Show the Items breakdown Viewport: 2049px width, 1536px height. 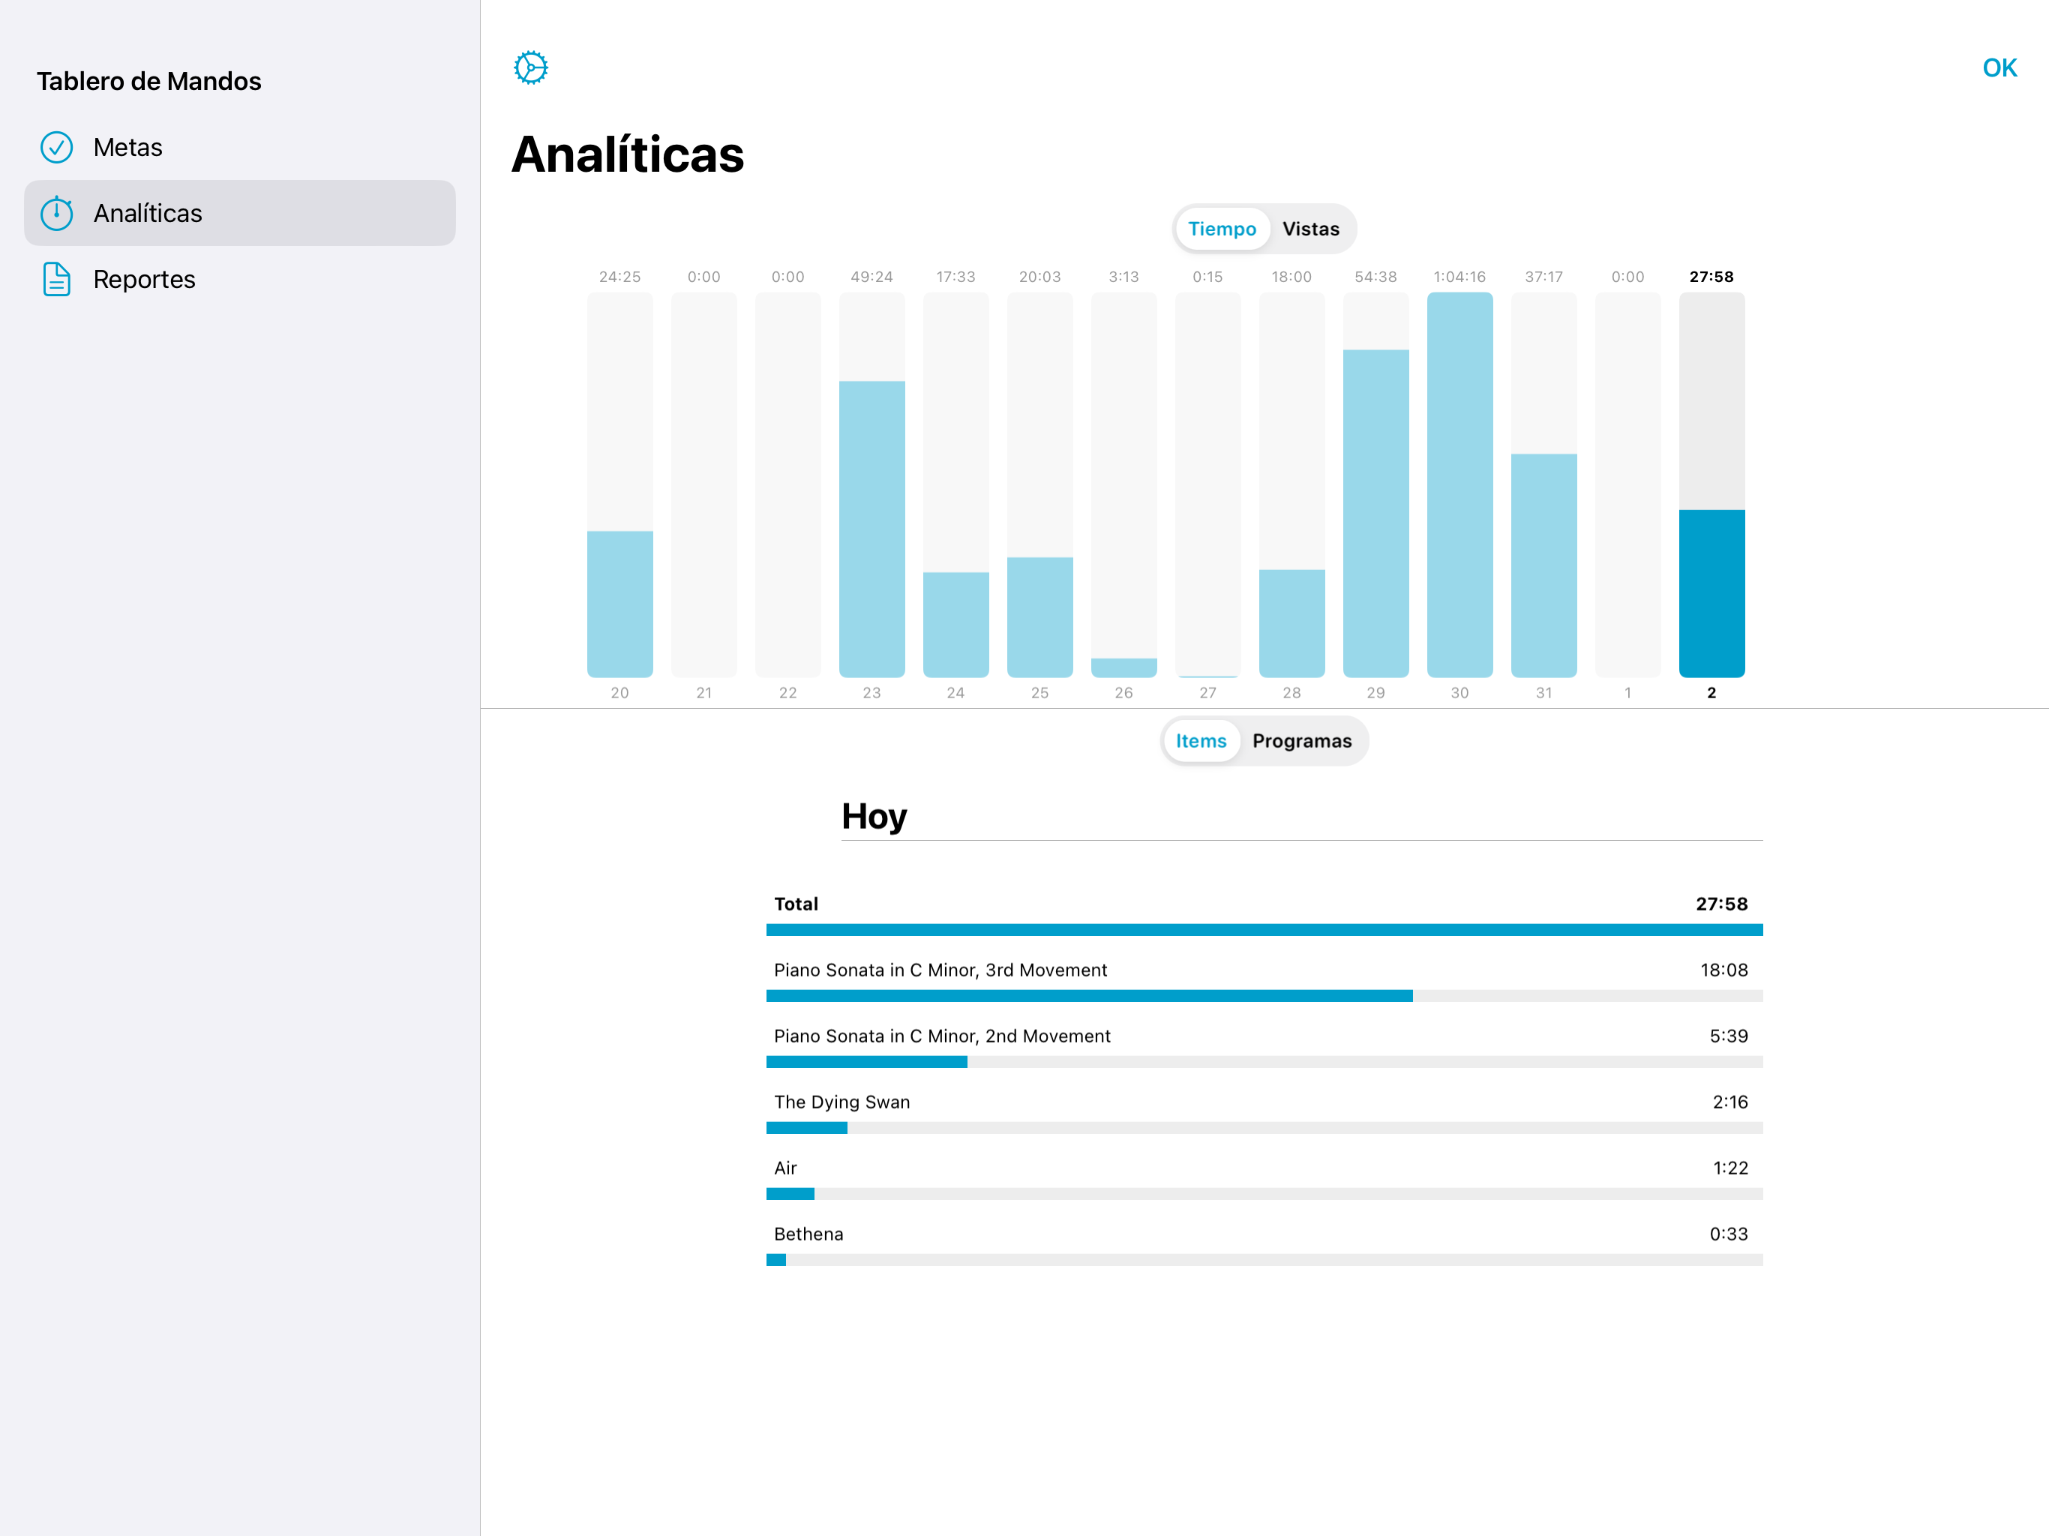point(1201,741)
